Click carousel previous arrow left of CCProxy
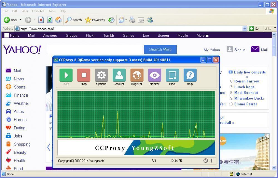 point(49,147)
